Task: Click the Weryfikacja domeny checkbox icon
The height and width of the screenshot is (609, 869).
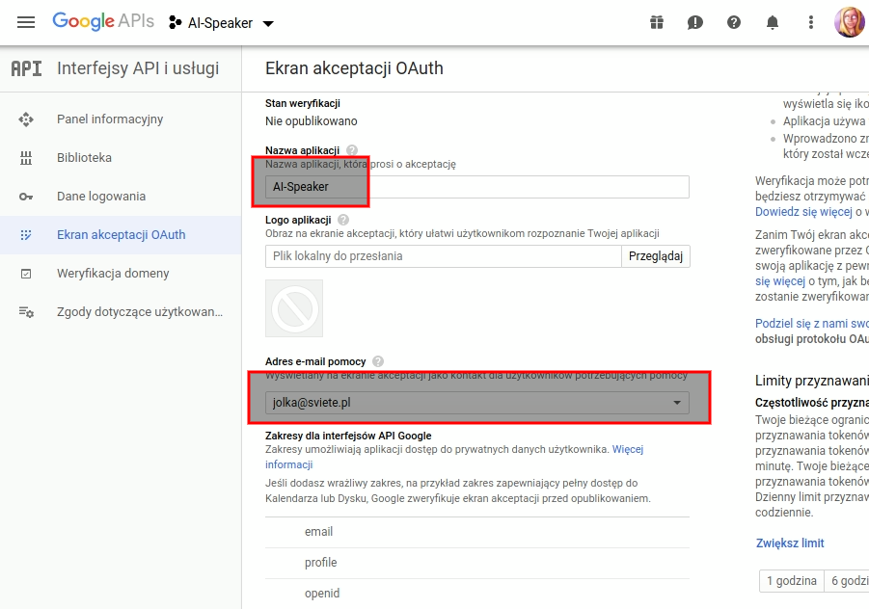Action: click(26, 274)
